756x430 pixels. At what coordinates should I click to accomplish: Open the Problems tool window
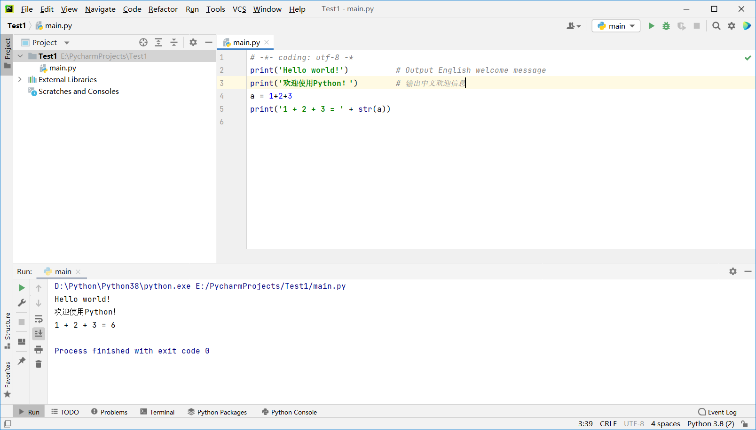click(x=109, y=412)
